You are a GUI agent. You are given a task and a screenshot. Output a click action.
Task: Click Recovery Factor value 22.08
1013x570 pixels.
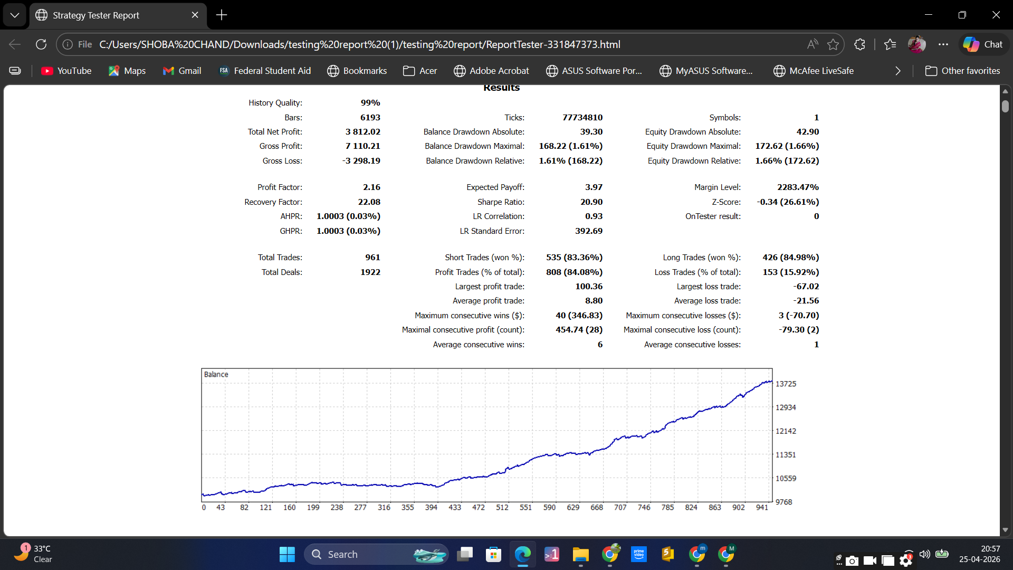click(x=369, y=202)
